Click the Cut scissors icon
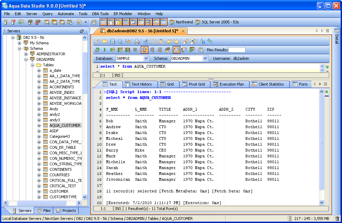Screen dimensions: 342x223 (x=146, y=41)
